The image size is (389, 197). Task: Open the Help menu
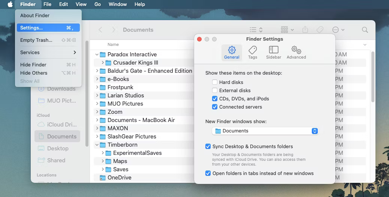[140, 4]
